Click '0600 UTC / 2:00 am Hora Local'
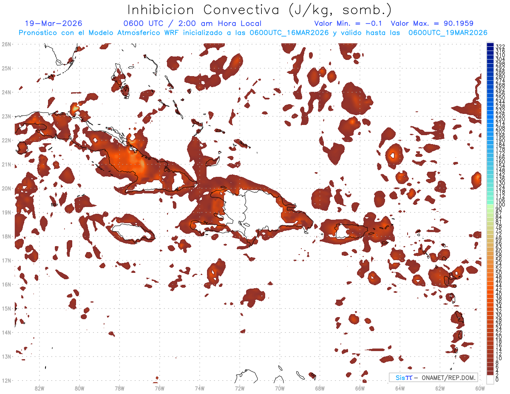The image size is (510, 394). tap(192, 23)
